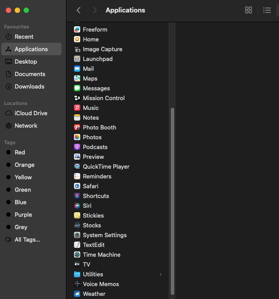Select the Orange tag
The width and height of the screenshot is (279, 299).
point(31,165)
